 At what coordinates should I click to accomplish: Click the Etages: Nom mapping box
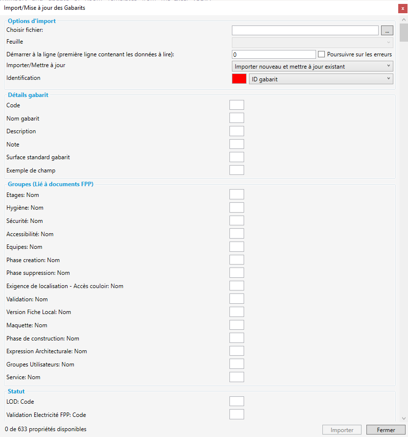[x=237, y=194]
